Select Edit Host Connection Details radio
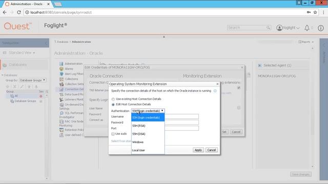 pos(113,104)
